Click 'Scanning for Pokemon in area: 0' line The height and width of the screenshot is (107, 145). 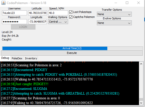(30, 98)
